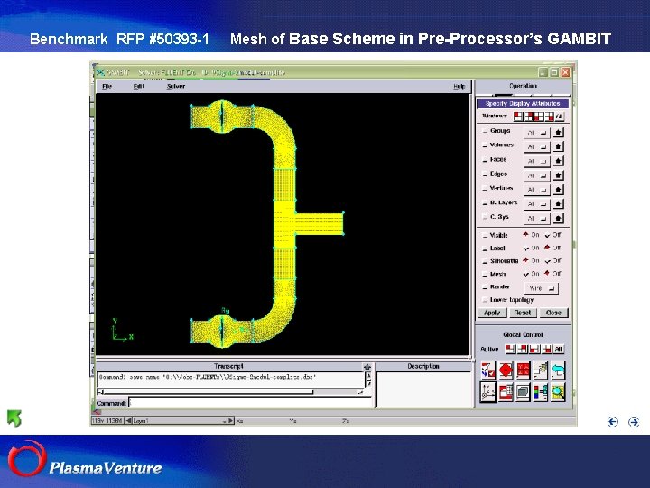
Task: Click the Fit to Window icon
Action: (488, 371)
